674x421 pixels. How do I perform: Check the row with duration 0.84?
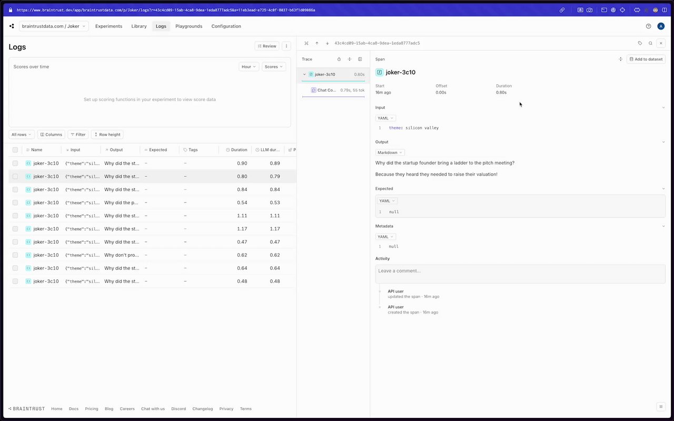[x=15, y=189]
